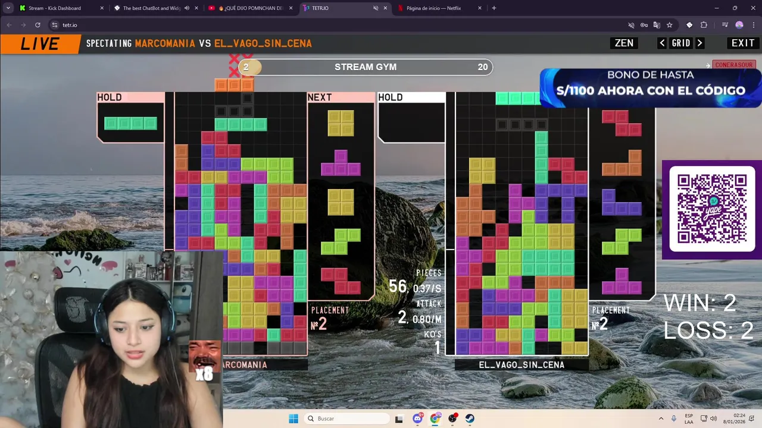The image size is (762, 428).
Task: Open OBS Studio from the taskbar
Action: click(x=453, y=418)
